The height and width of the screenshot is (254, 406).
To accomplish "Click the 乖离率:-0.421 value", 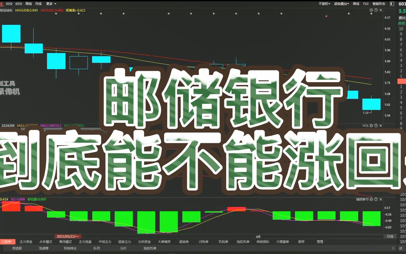I will [76, 10].
